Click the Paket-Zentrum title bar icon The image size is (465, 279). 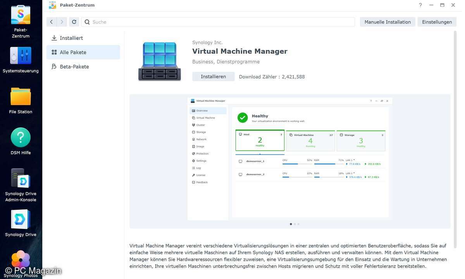click(x=52, y=5)
